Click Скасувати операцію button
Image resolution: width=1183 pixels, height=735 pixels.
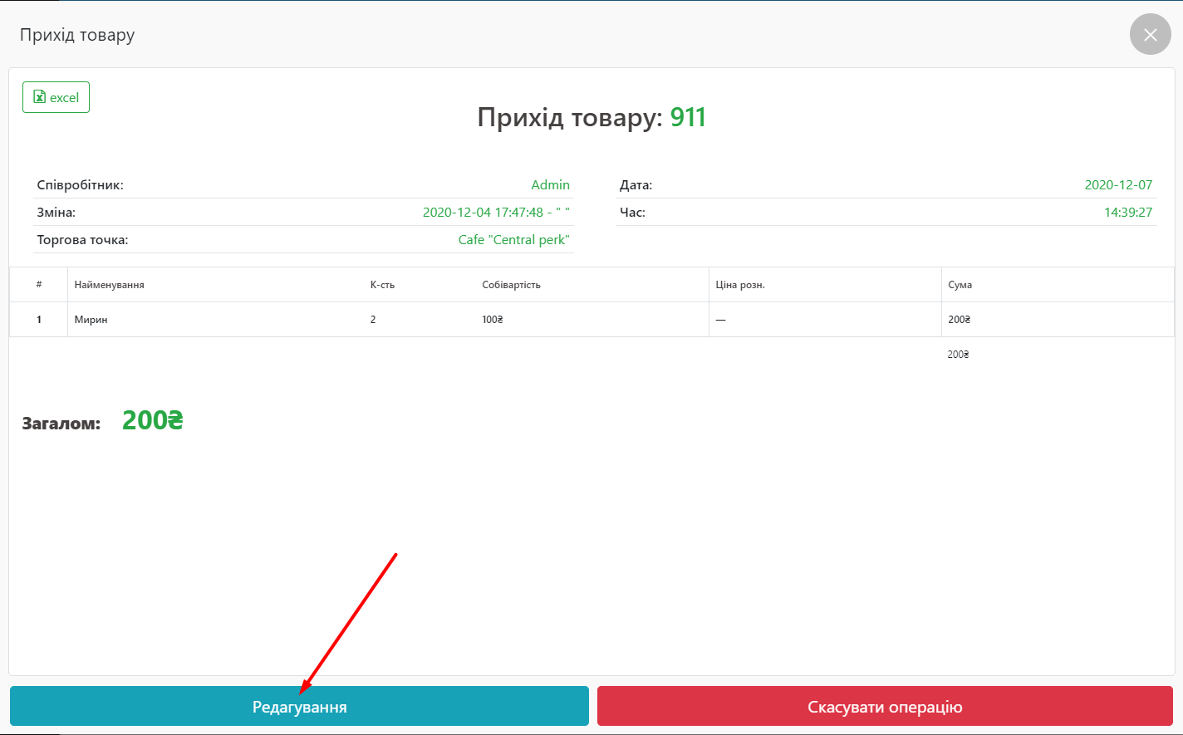(x=885, y=707)
